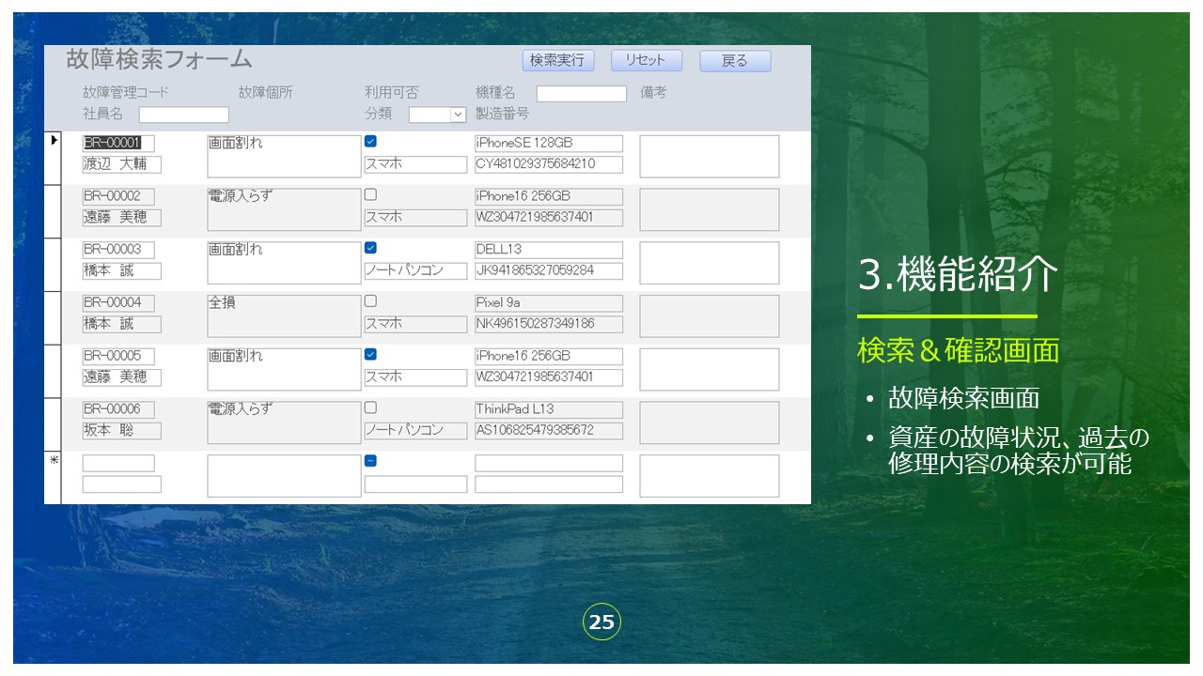This screenshot has width=1203, height=676.
Task: Check 利用可否 checkbox for BR-00002
Action: (370, 195)
